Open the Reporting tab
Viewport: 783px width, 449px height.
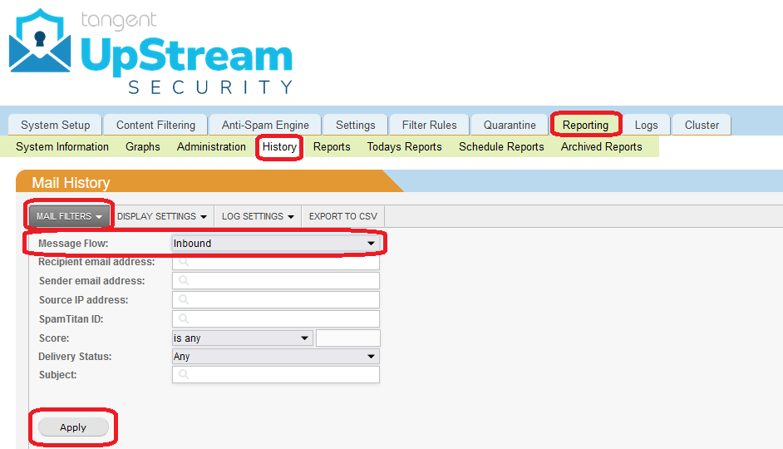click(585, 125)
